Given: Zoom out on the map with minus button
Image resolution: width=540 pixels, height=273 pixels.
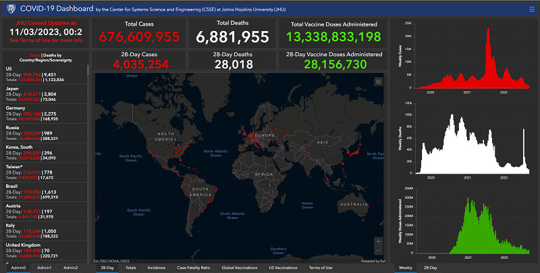Looking at the screenshot, I should point(378,250).
